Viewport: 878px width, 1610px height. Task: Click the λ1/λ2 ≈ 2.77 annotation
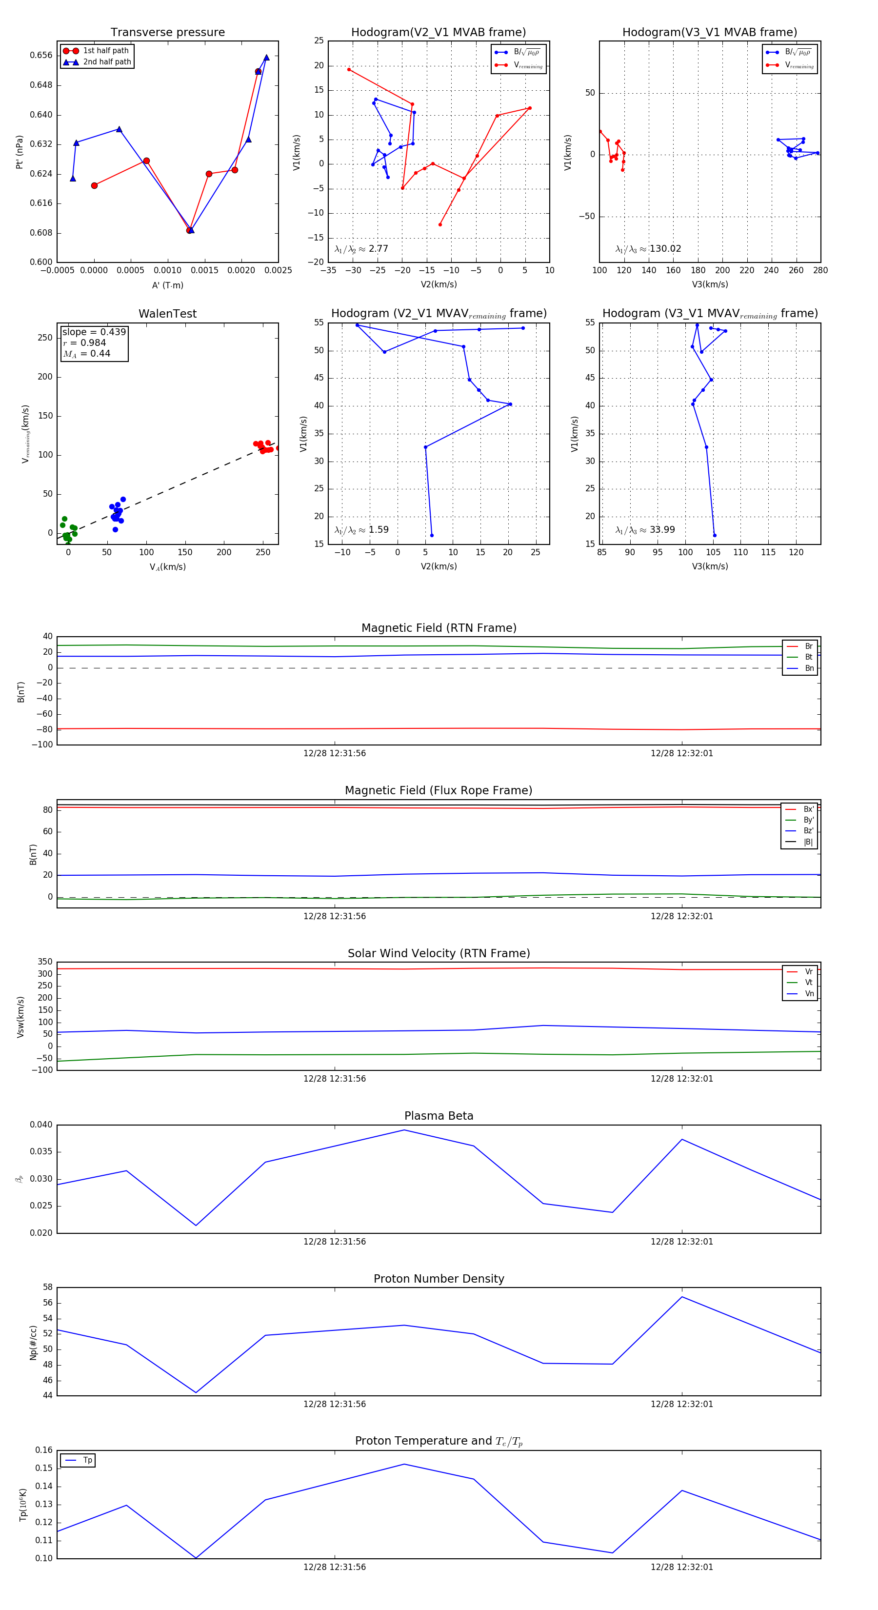coord(361,249)
